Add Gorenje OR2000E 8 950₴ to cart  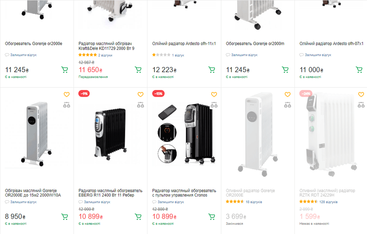64,217
